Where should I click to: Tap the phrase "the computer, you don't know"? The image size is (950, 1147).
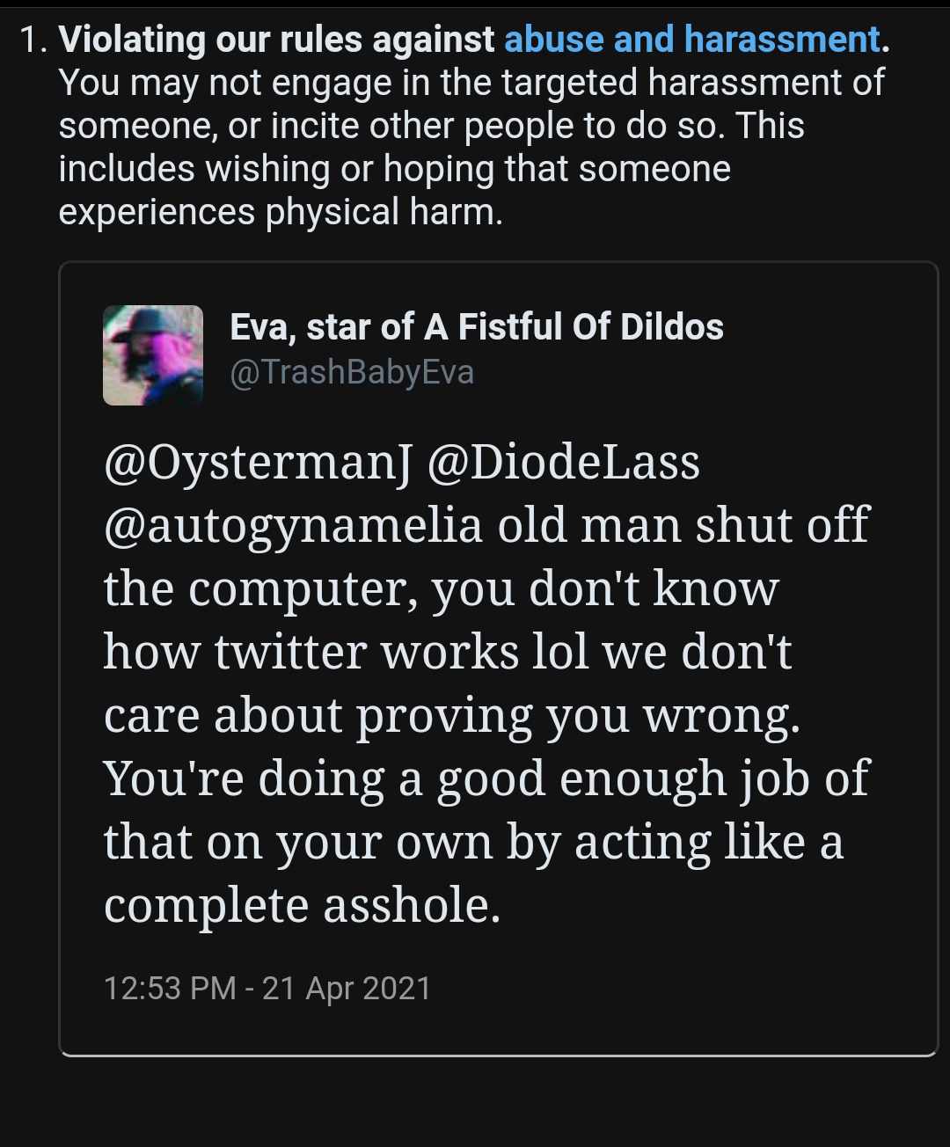(x=441, y=589)
